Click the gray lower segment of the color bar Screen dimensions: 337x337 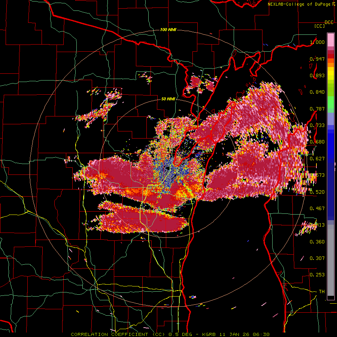click(331, 260)
